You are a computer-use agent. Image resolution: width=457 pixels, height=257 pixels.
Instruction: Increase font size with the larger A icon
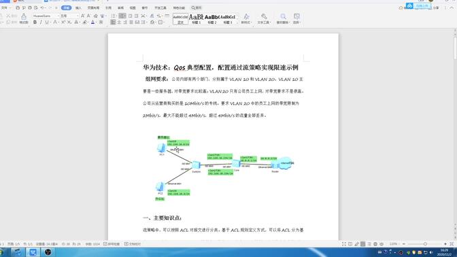coord(83,16)
